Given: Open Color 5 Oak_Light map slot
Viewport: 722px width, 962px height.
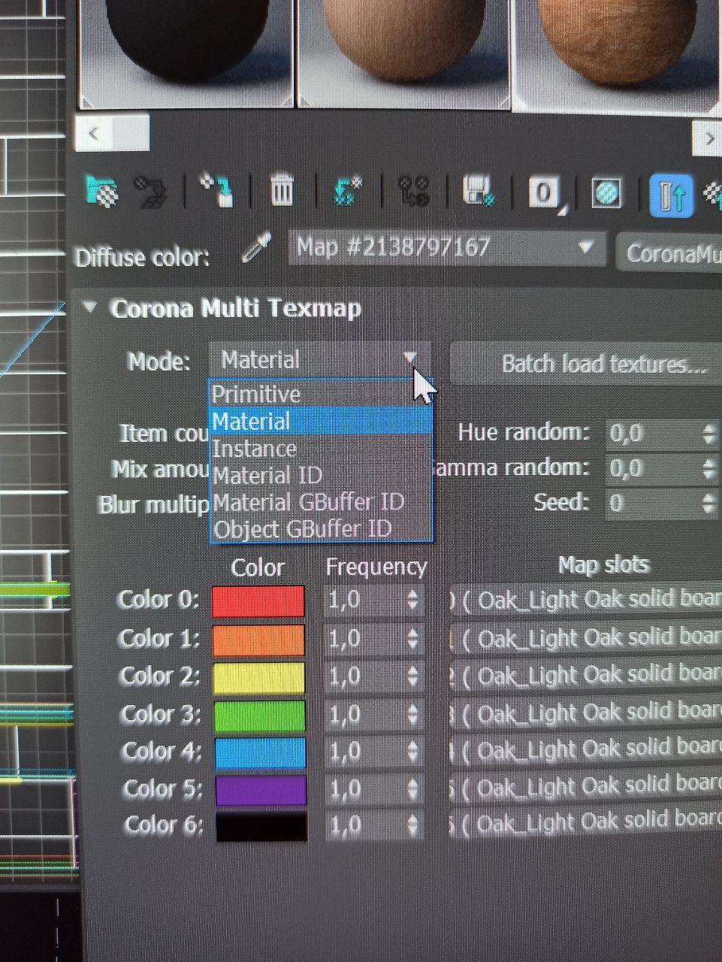Looking at the screenshot, I should point(586,786).
